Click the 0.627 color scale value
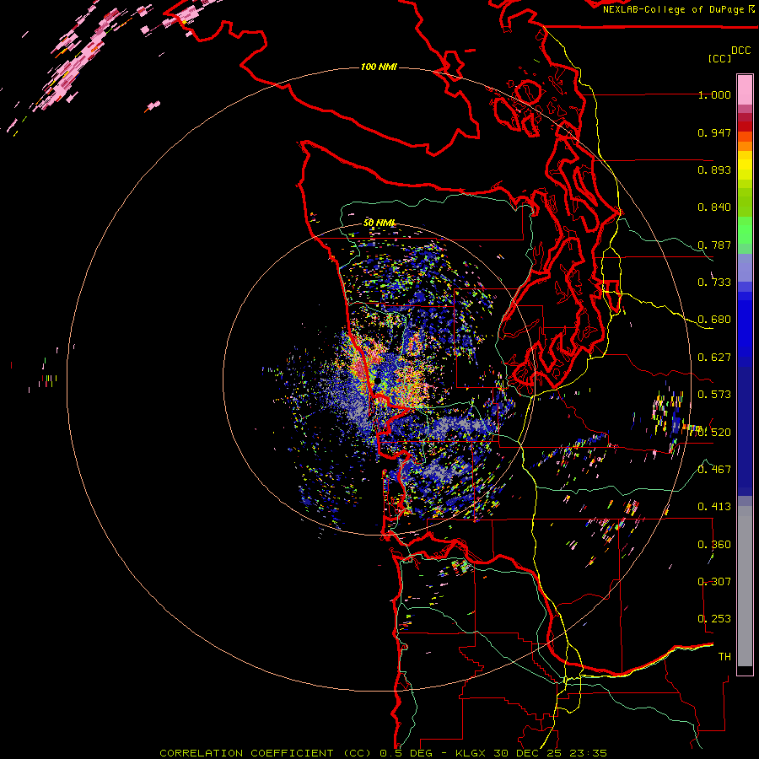This screenshot has width=759, height=759. pos(714,358)
